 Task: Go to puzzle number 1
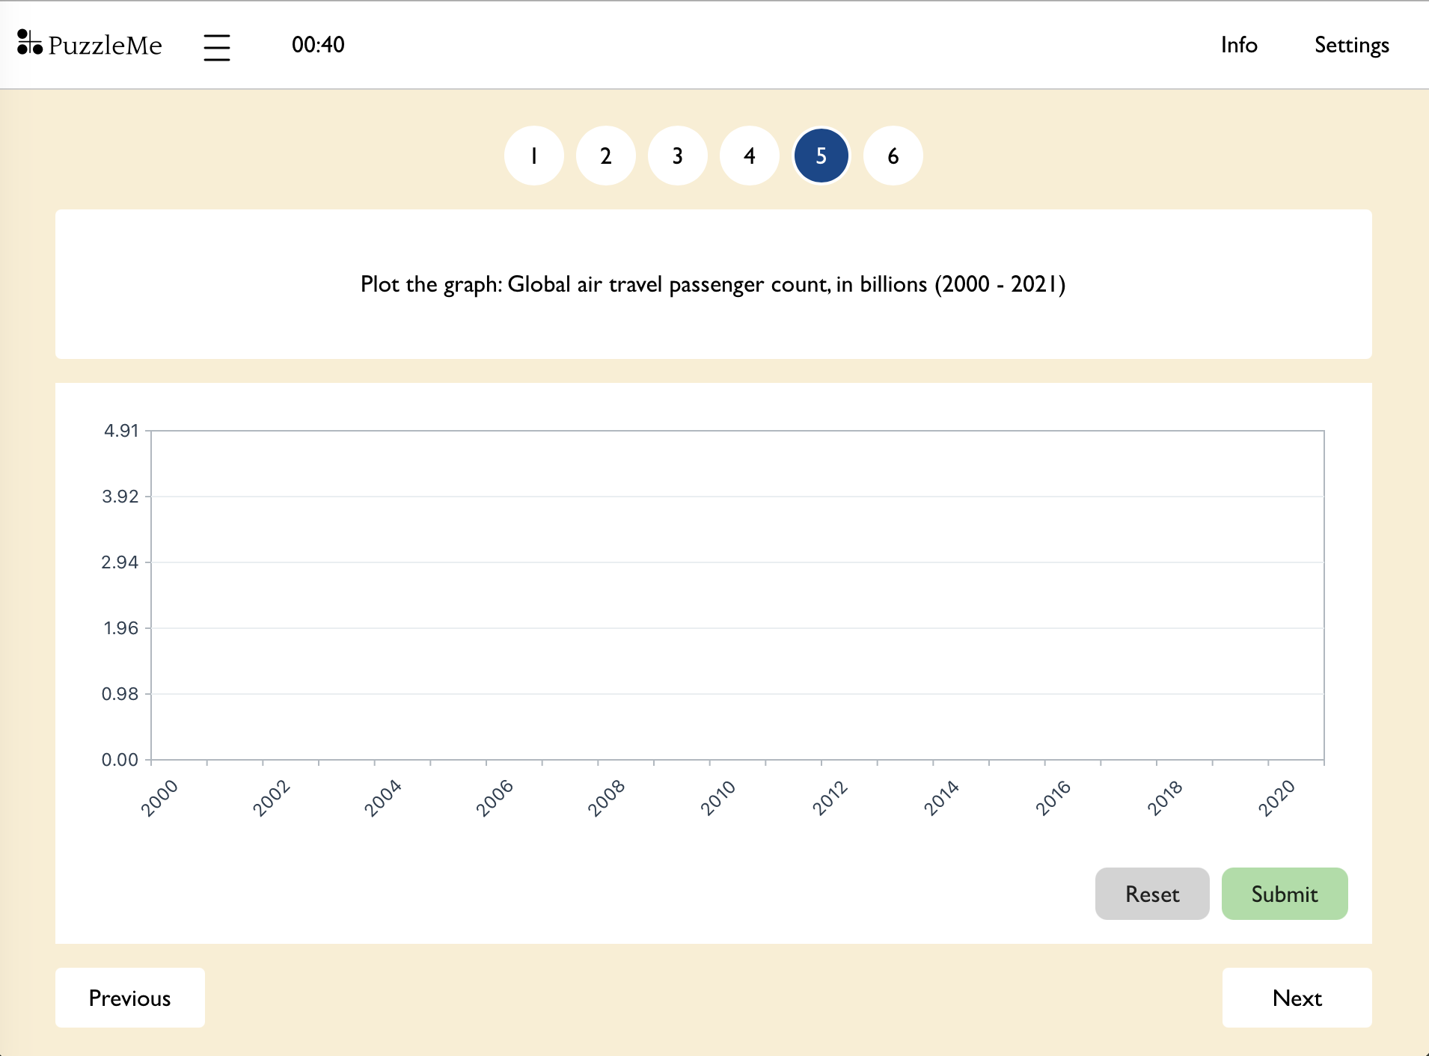534,156
